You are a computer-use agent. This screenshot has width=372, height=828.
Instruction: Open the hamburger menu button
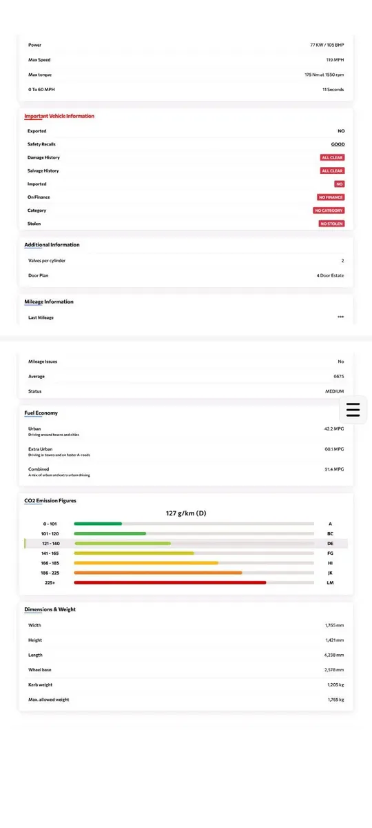click(353, 410)
